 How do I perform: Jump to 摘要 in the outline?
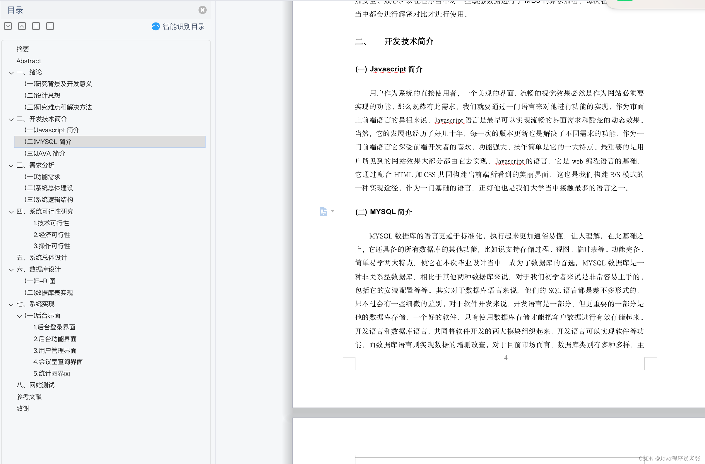tap(23, 49)
